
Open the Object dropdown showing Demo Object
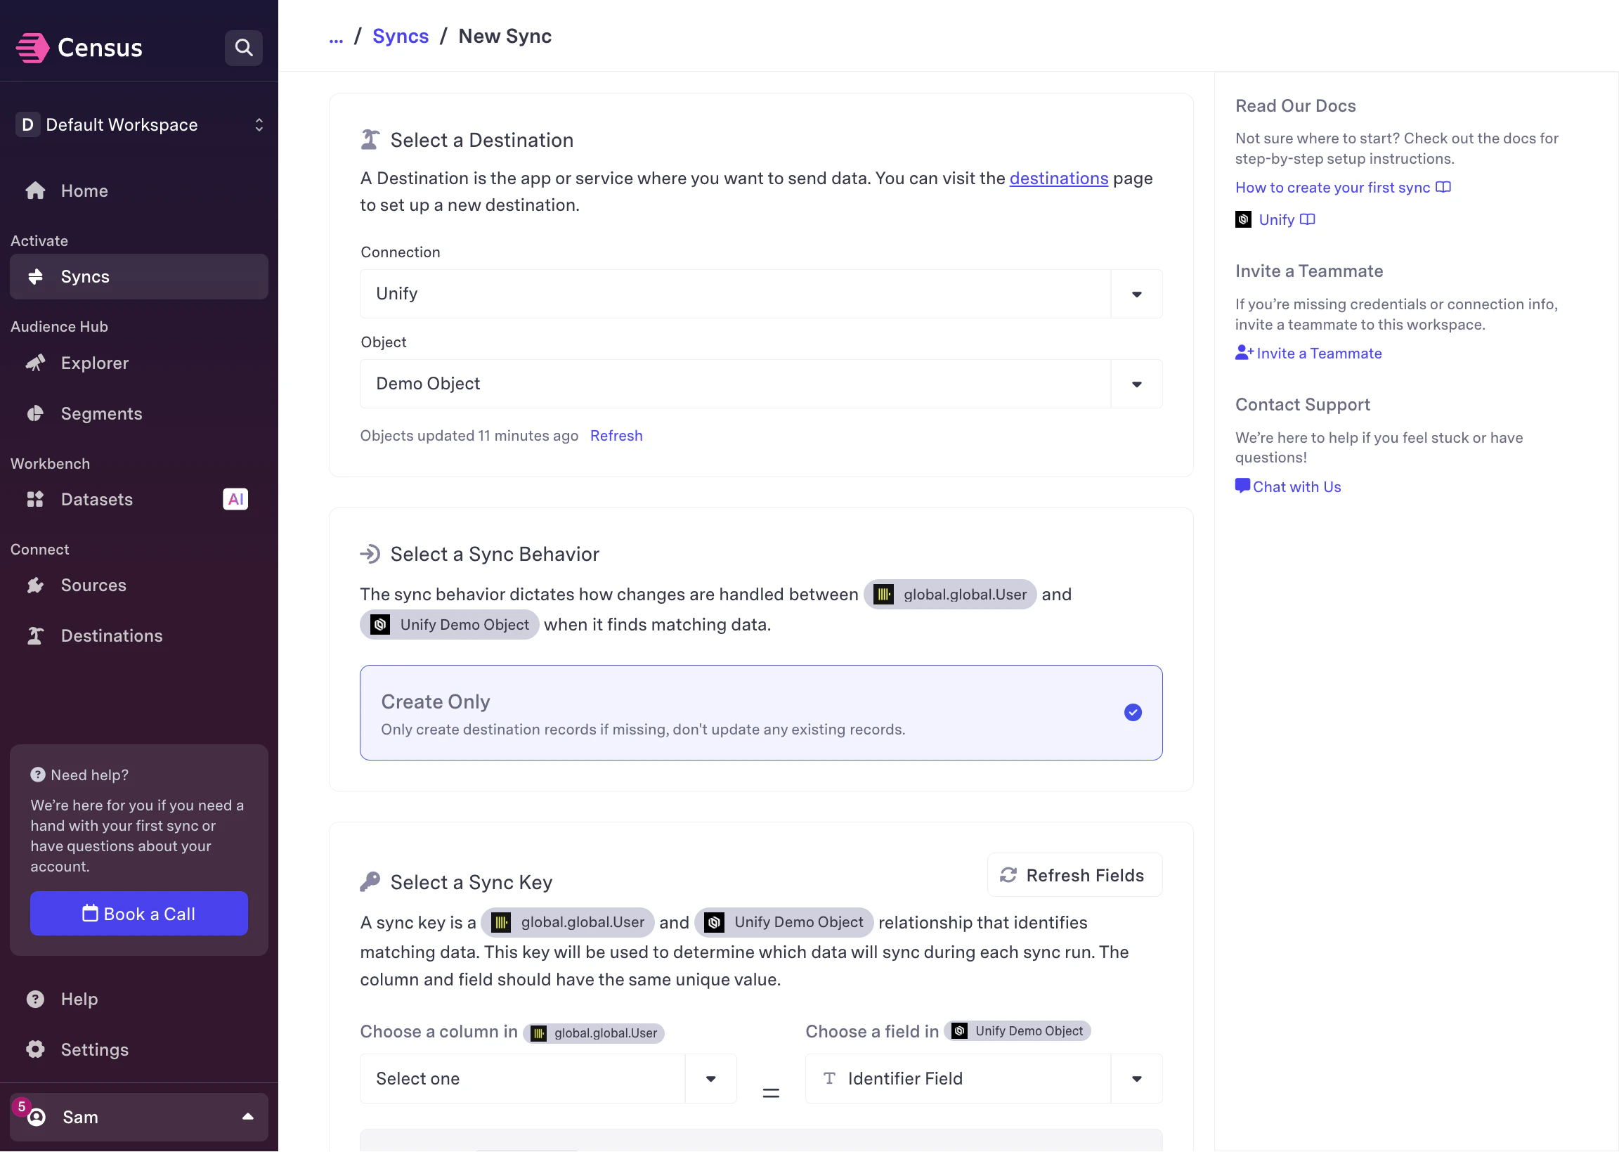click(x=760, y=384)
